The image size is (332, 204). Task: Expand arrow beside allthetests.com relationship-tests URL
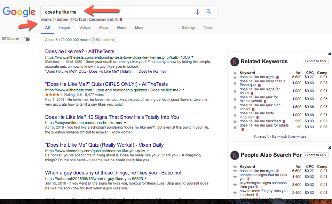click(192, 57)
